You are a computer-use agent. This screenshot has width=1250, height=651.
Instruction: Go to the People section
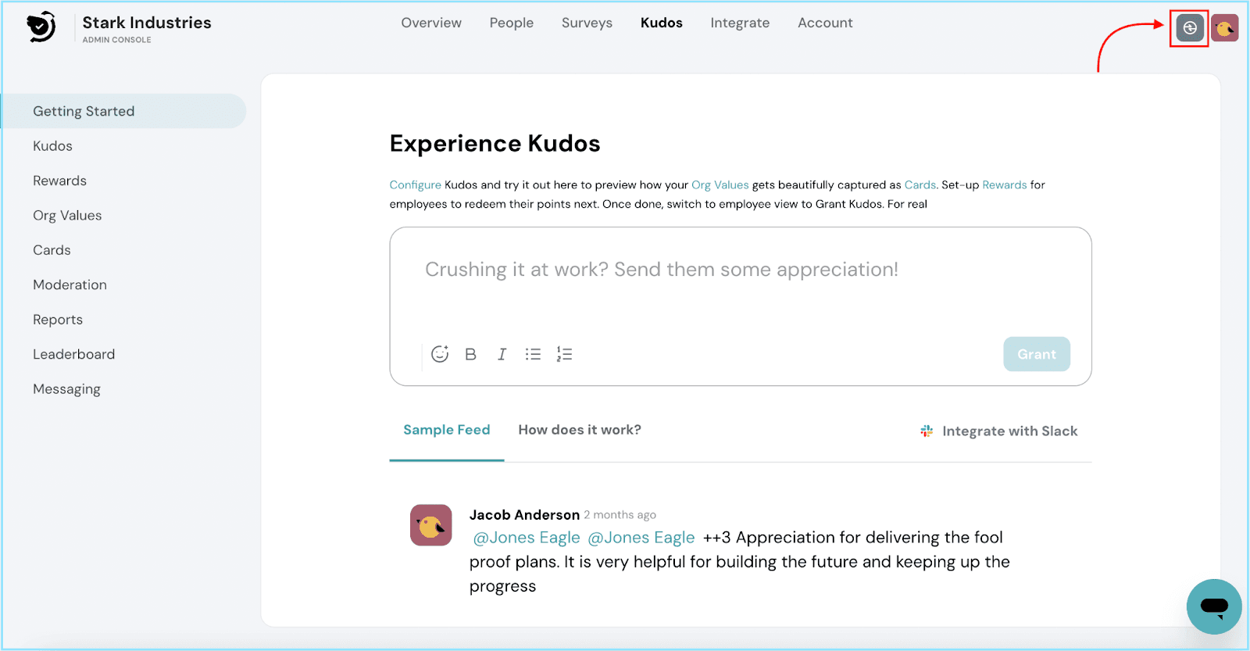tap(511, 23)
